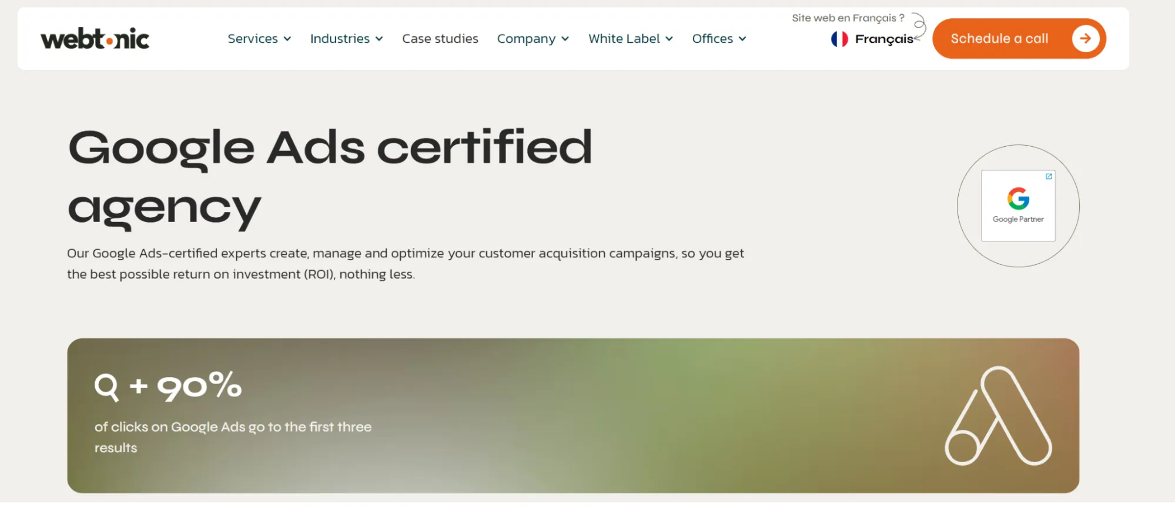Click the webtonic logo

coord(95,39)
